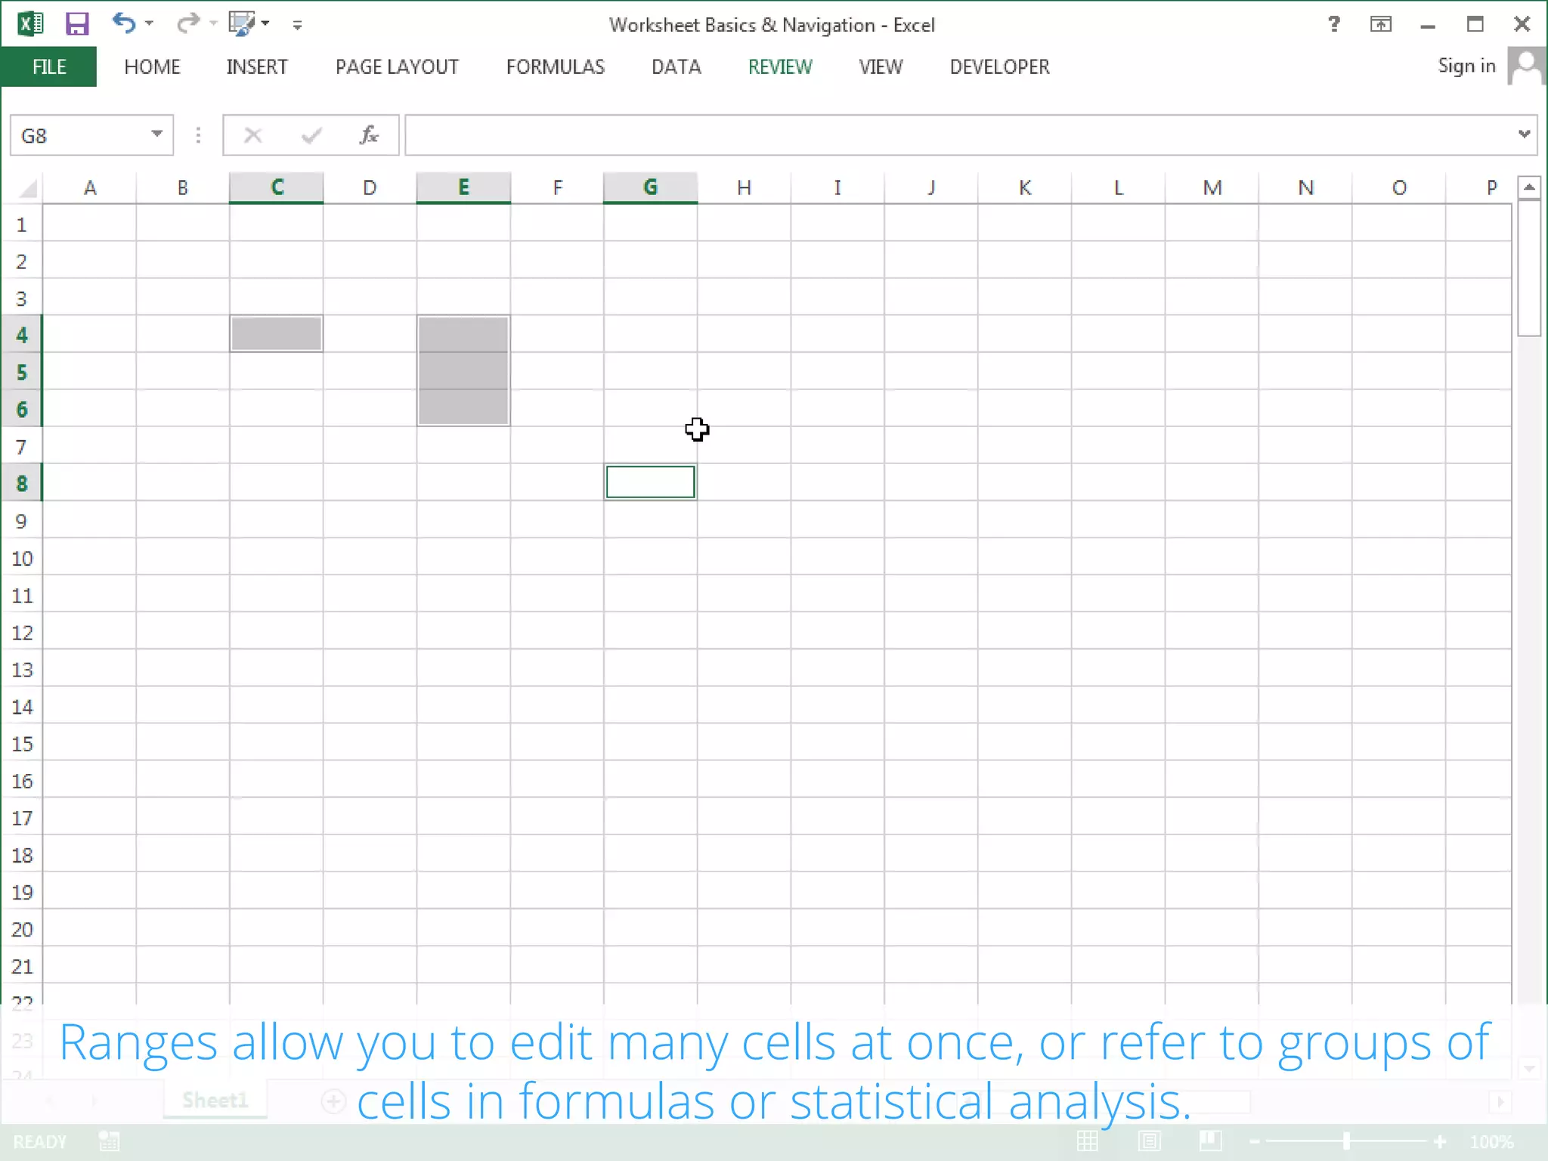The image size is (1548, 1161).
Task: Select column K header
Action: [1025, 187]
